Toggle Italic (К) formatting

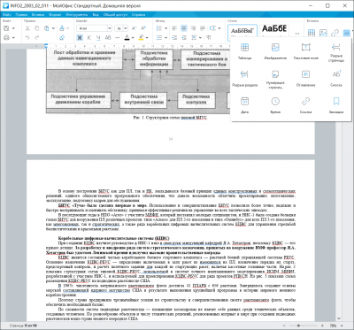89,37
